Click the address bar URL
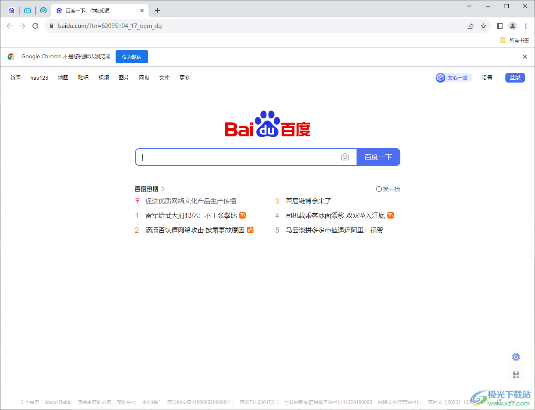 [x=110, y=26]
